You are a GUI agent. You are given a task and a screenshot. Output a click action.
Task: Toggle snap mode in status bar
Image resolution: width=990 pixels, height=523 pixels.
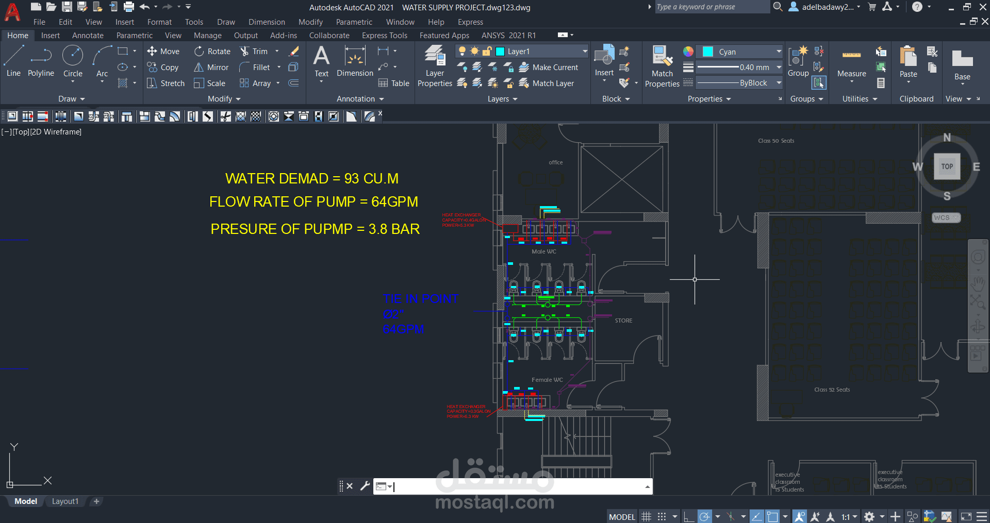[x=662, y=516]
